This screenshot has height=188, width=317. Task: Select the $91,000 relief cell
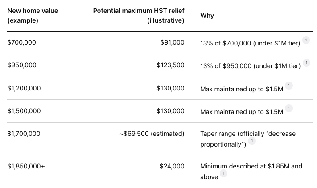pyautogui.click(x=172, y=42)
